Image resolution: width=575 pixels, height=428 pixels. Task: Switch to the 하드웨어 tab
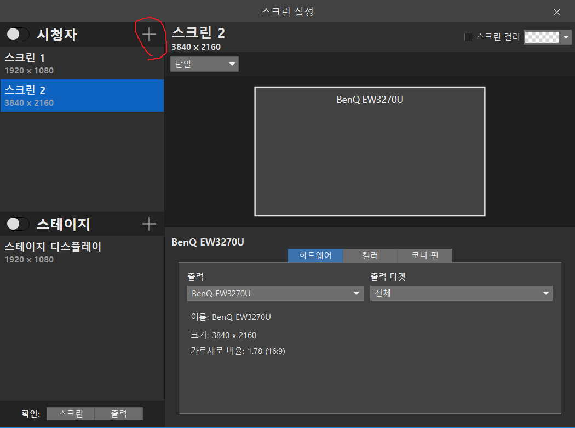coord(315,255)
